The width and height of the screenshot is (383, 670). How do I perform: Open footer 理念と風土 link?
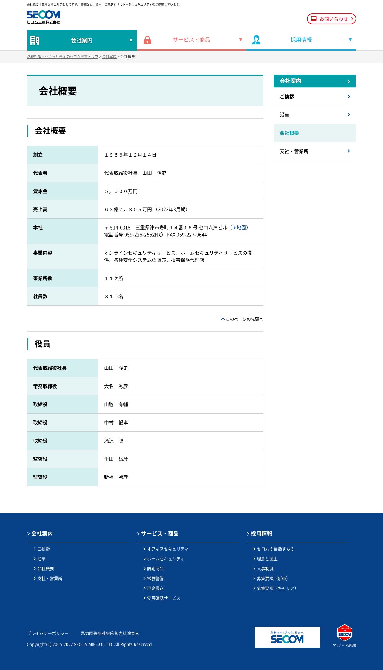tap(265, 559)
